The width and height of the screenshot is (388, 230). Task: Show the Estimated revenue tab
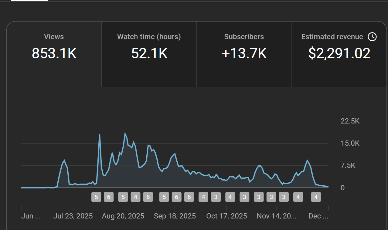[x=339, y=54]
